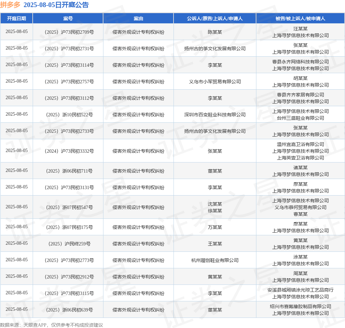Image resolution: width=345 pixels, height=328 pixels.
Task: Click defendant 曹县齐齐家居有限公司
Action: 300,95
